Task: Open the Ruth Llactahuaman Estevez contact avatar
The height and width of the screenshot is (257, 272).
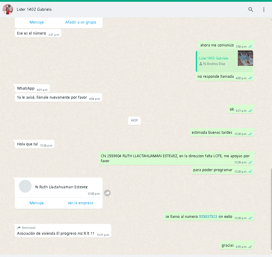Action: (x=25, y=186)
